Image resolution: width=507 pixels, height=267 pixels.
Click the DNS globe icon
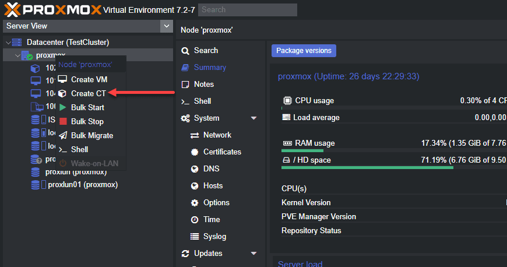195,169
